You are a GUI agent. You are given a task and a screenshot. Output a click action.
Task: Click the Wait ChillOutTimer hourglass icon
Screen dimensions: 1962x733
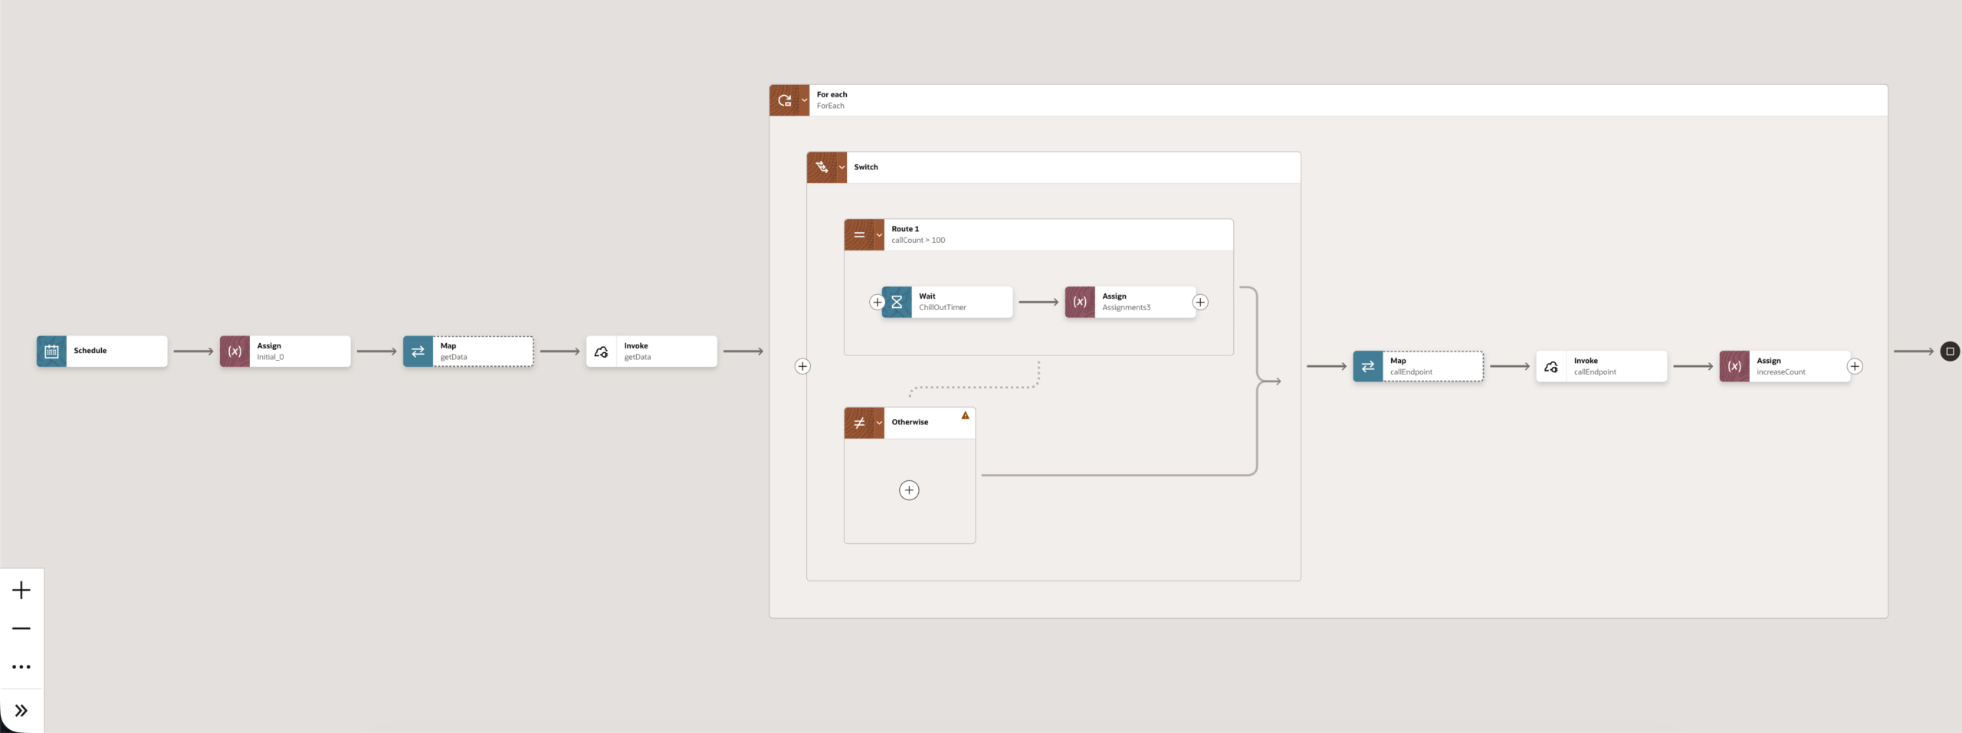point(897,303)
